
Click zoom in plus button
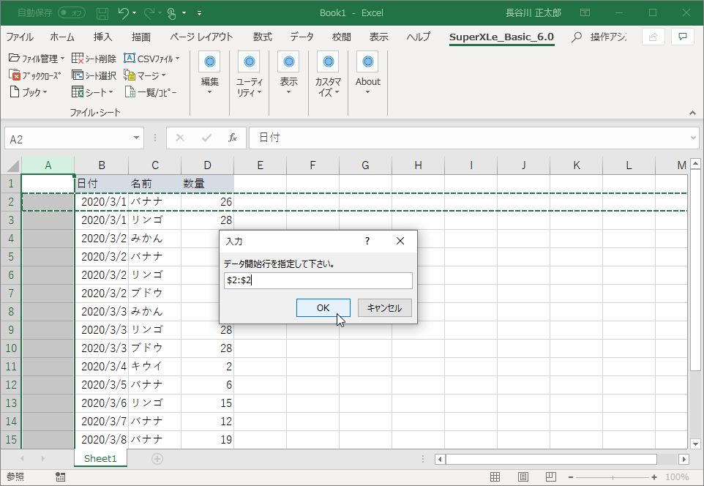tap(654, 477)
